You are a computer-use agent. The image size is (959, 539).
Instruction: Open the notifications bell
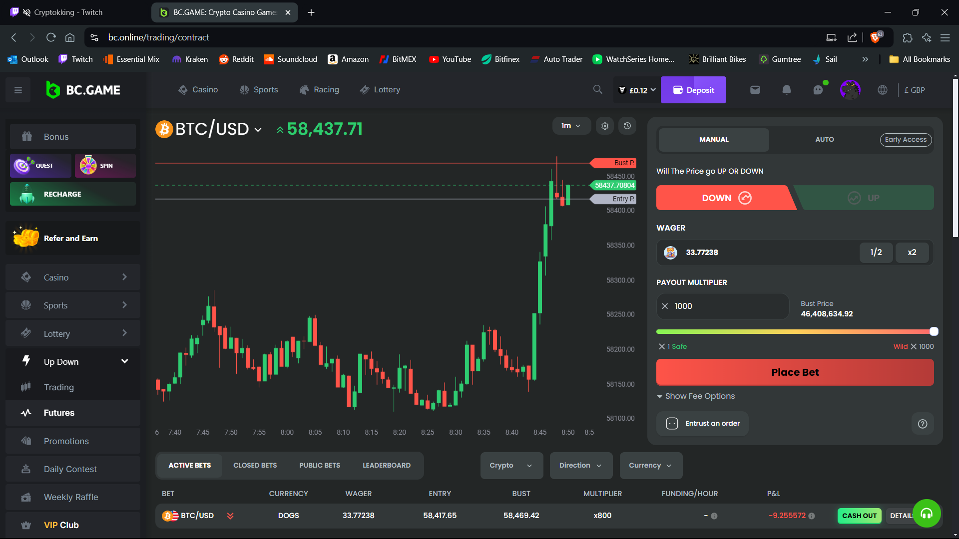tap(786, 90)
